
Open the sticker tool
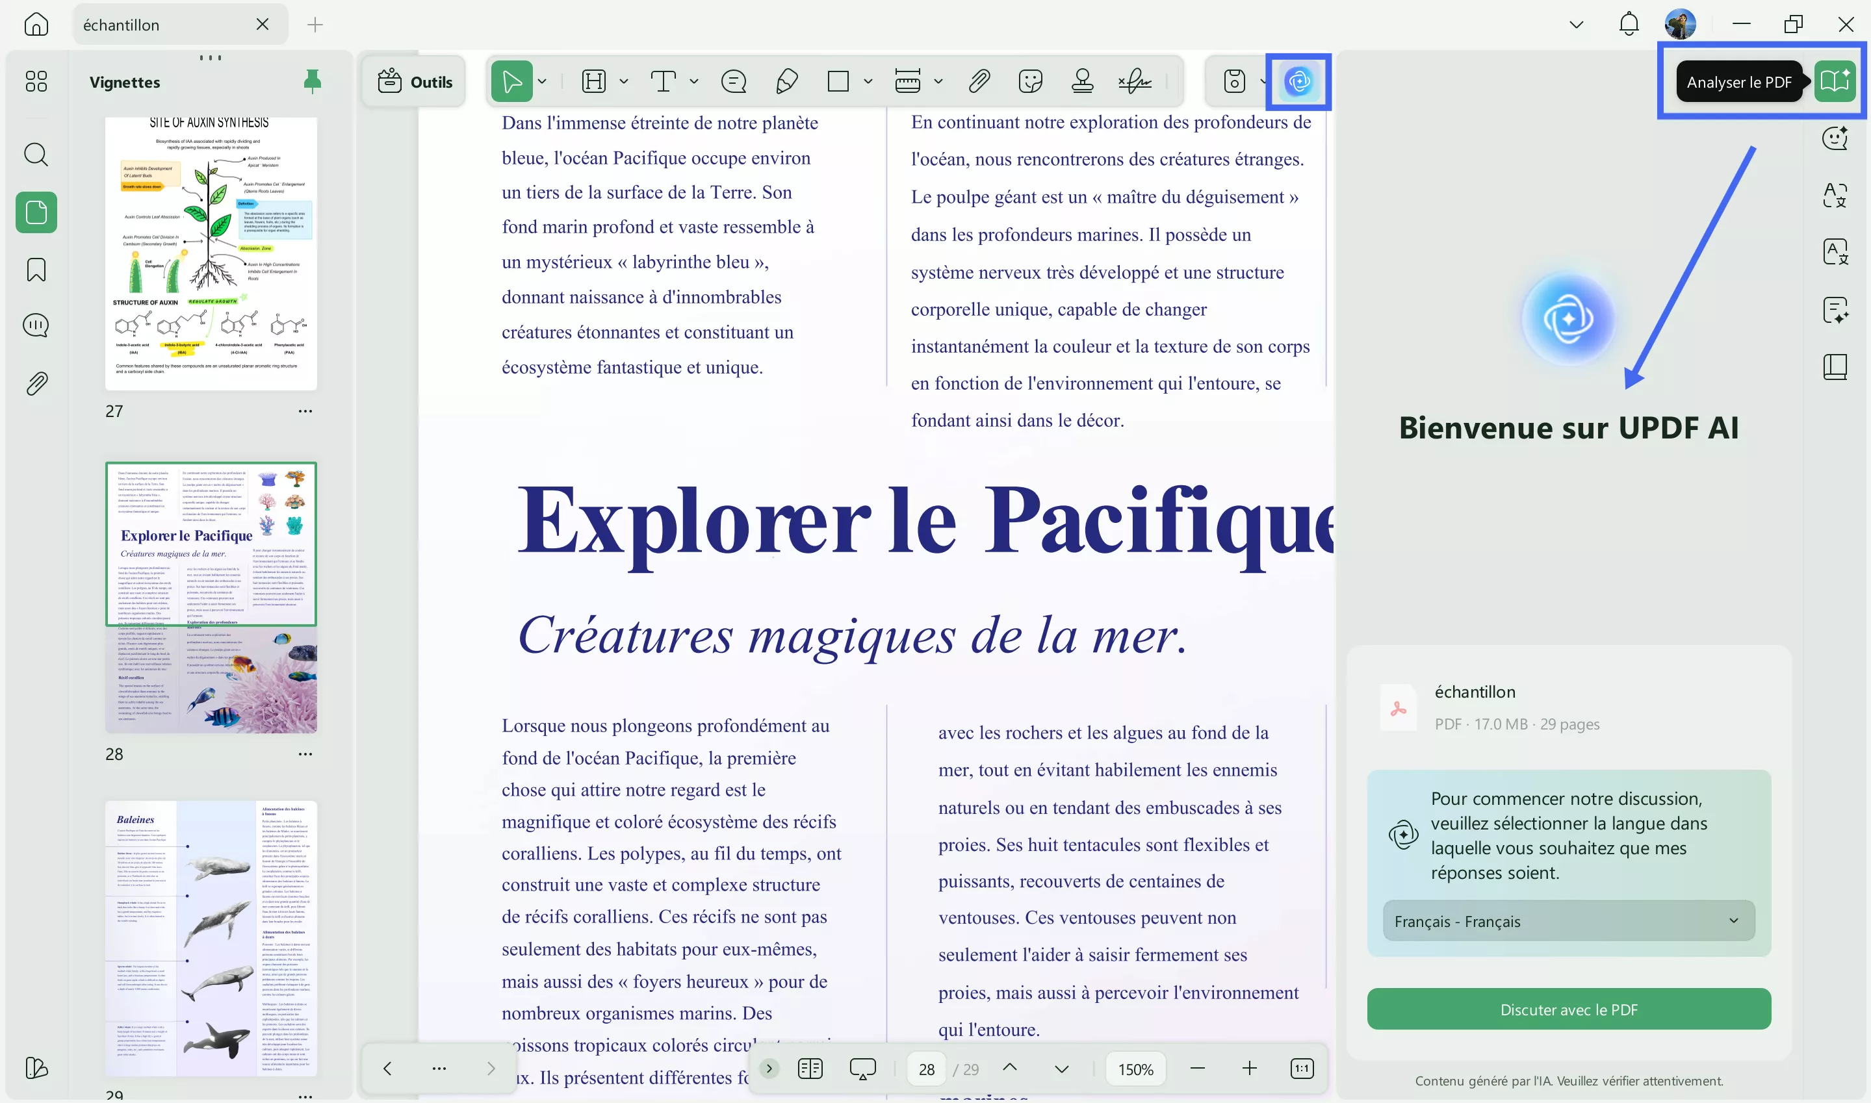click(x=1030, y=81)
